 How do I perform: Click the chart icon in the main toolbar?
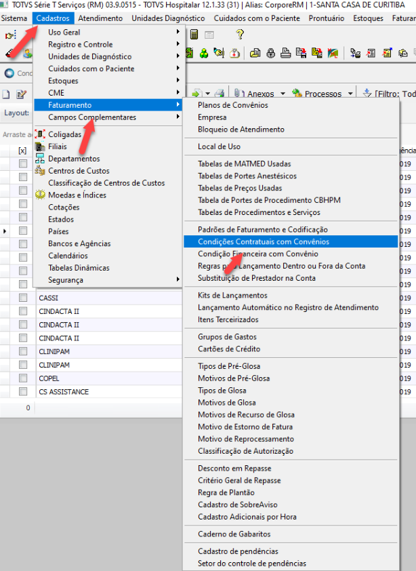coord(333,54)
